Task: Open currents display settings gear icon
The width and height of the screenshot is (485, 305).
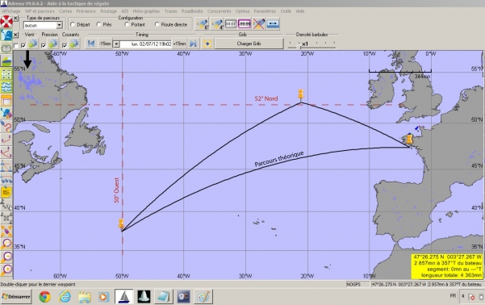Action: point(74,44)
